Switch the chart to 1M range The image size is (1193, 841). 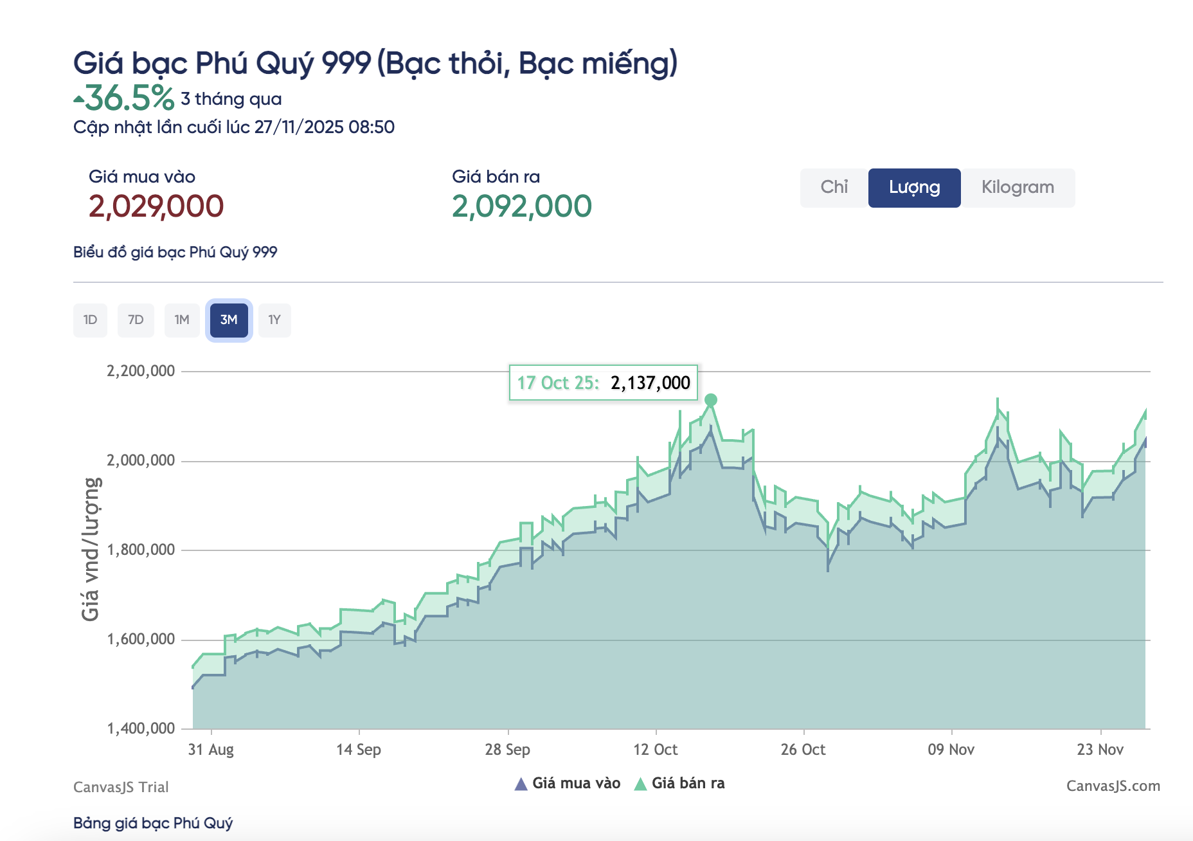(x=182, y=320)
